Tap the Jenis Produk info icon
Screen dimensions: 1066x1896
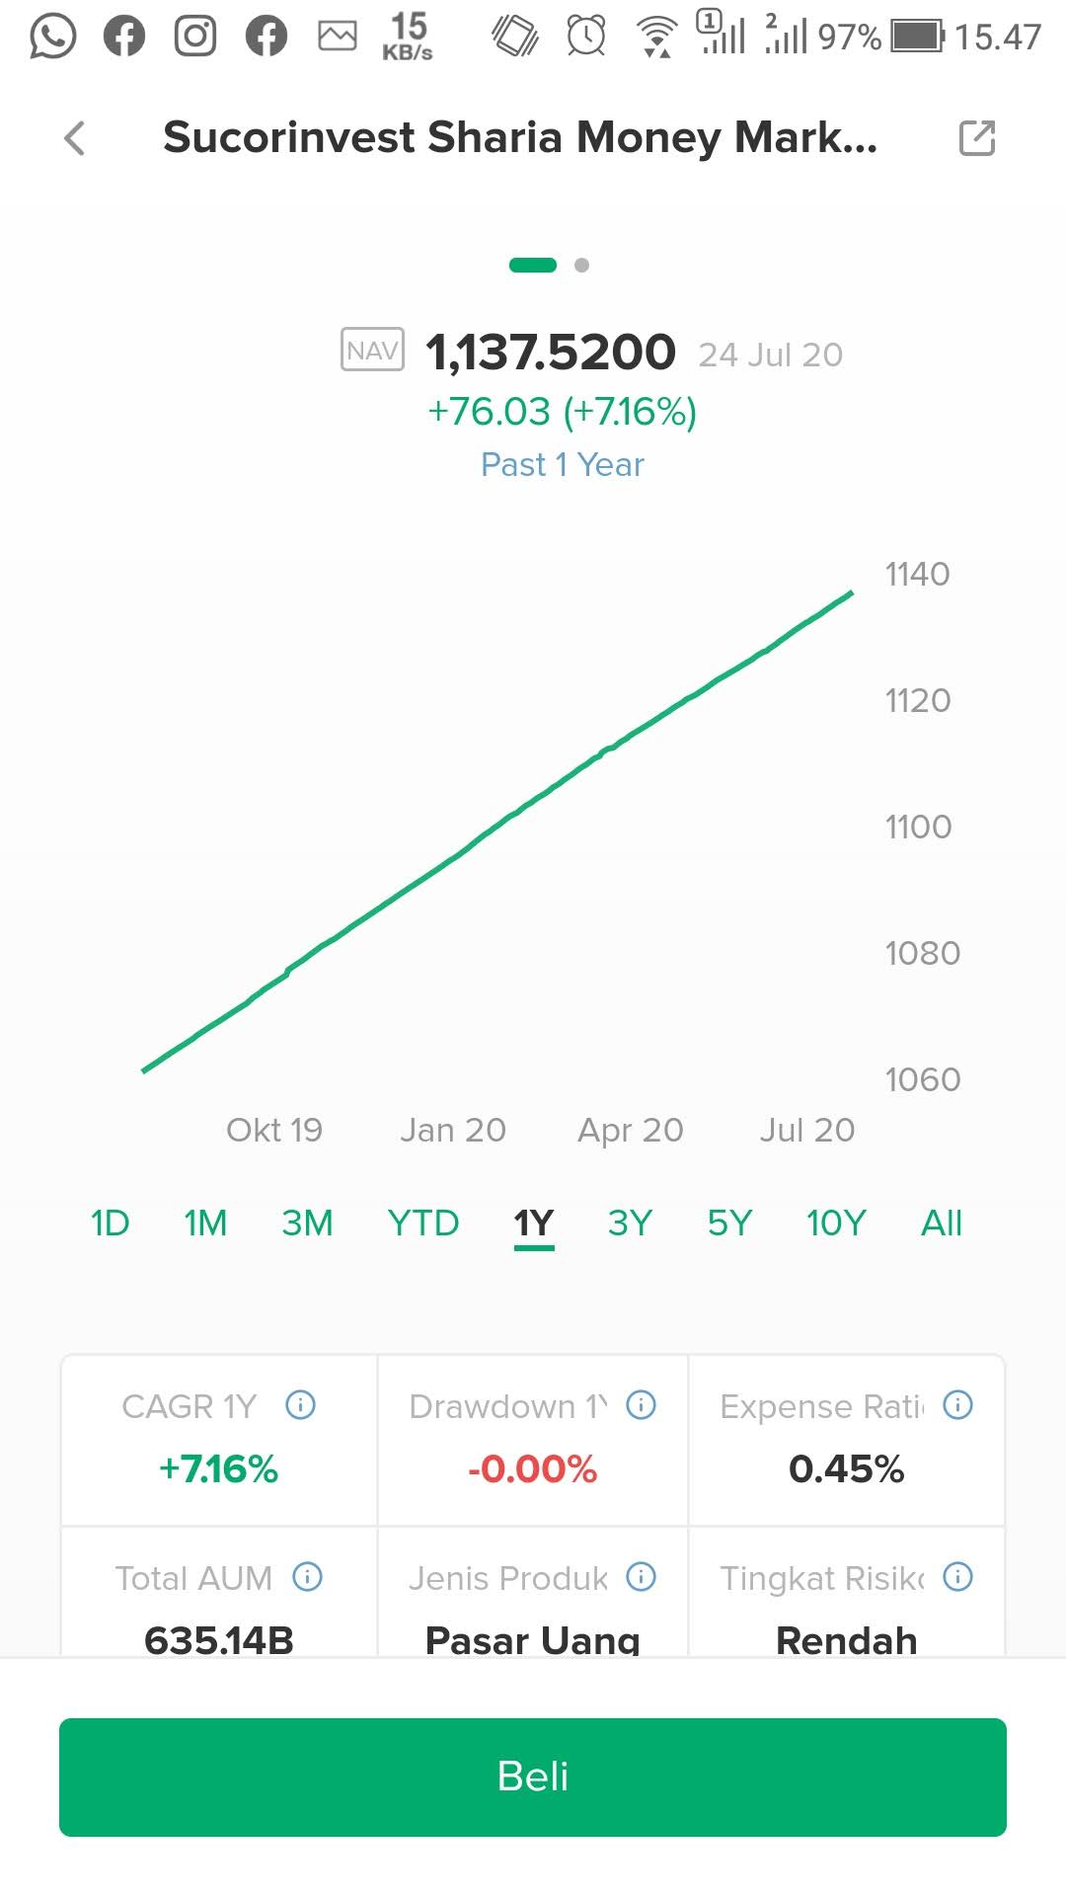[x=642, y=1576]
